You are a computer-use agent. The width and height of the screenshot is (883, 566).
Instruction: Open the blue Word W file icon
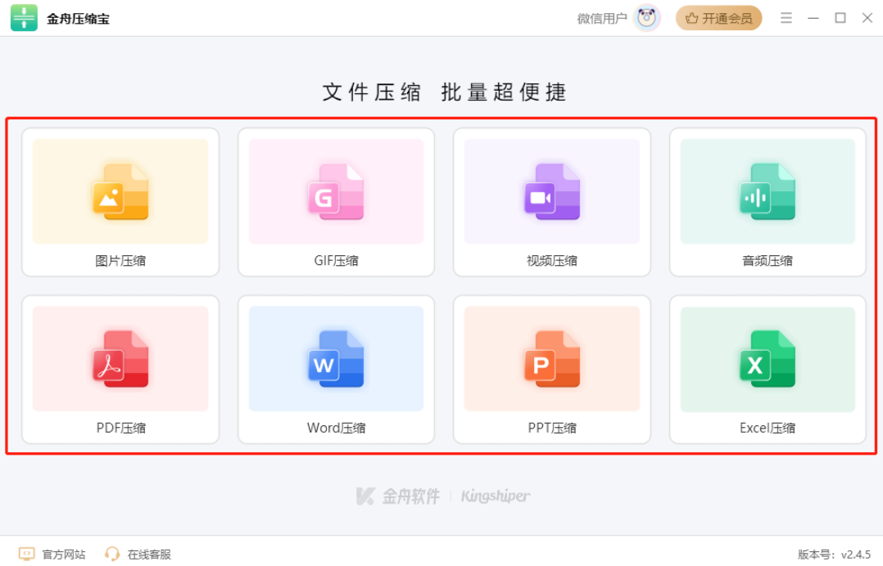pyautogui.click(x=336, y=359)
